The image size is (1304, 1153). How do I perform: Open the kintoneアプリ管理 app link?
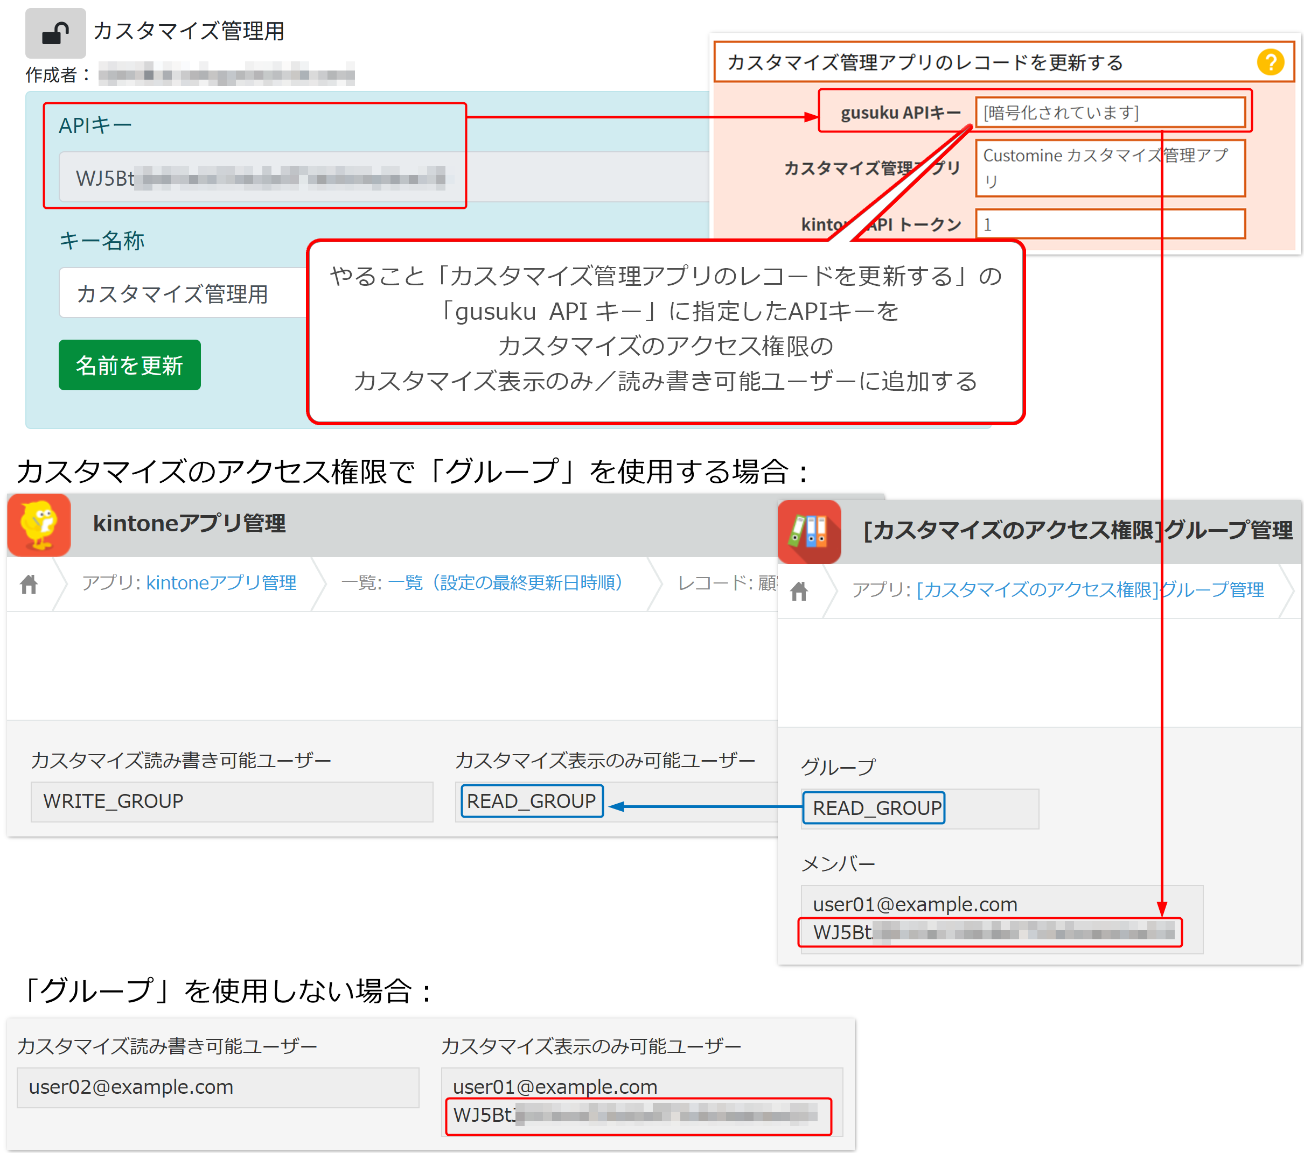[221, 582]
